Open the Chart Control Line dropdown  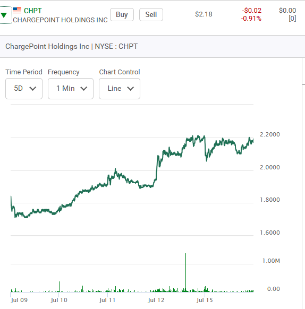(x=120, y=89)
